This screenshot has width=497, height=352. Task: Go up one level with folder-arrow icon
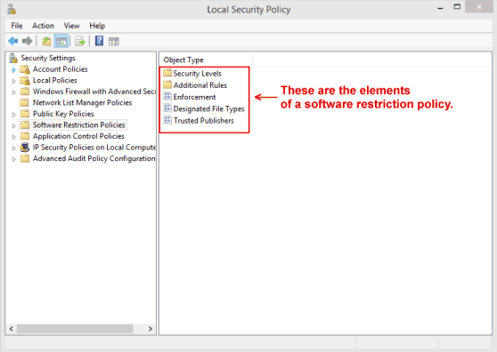pyautogui.click(x=46, y=41)
